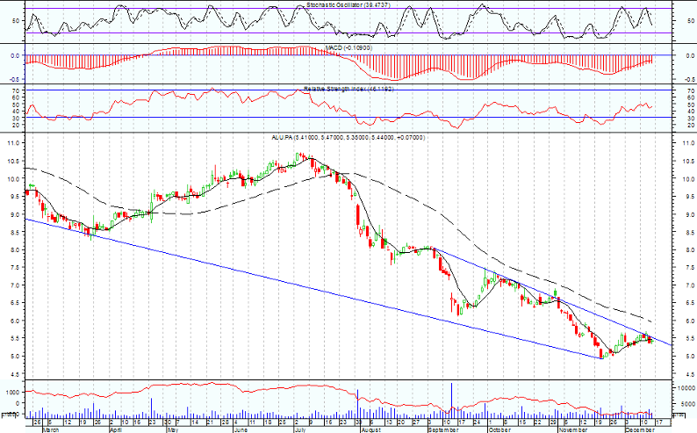This screenshot has width=697, height=433.
Task: Select the March month label
Action: (51, 429)
